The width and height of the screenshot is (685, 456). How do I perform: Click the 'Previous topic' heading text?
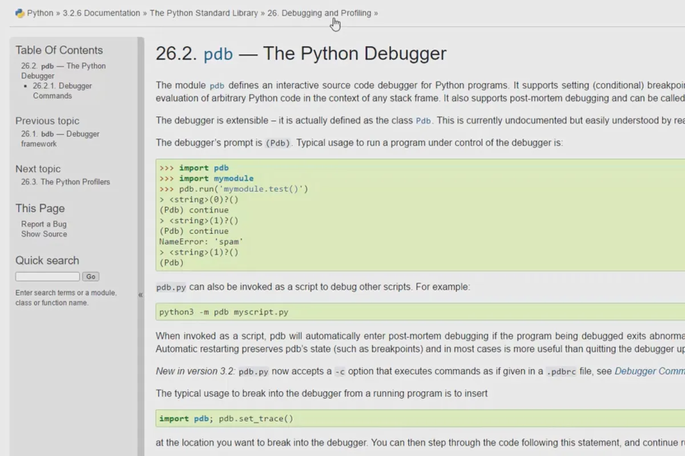point(47,121)
